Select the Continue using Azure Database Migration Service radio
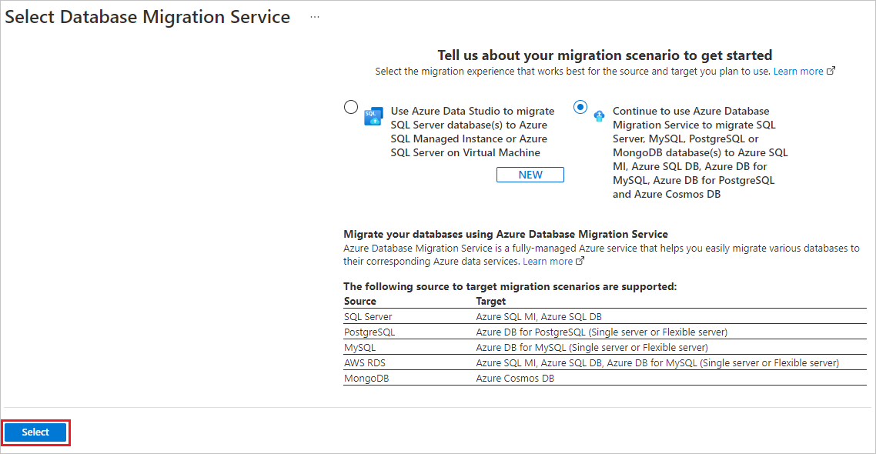The width and height of the screenshot is (876, 454). [580, 107]
